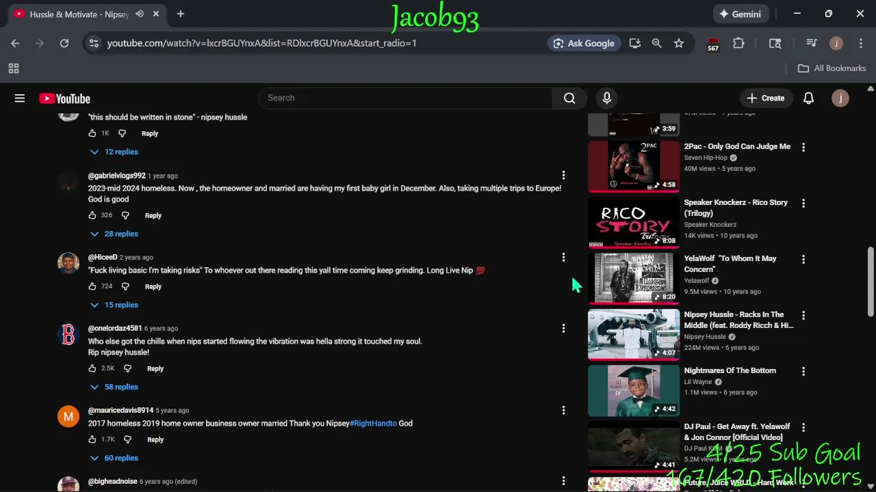Open the YouTube guide hamburger menu
876x492 pixels.
point(20,98)
